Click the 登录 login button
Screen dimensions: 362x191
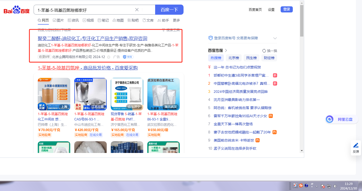286,9
